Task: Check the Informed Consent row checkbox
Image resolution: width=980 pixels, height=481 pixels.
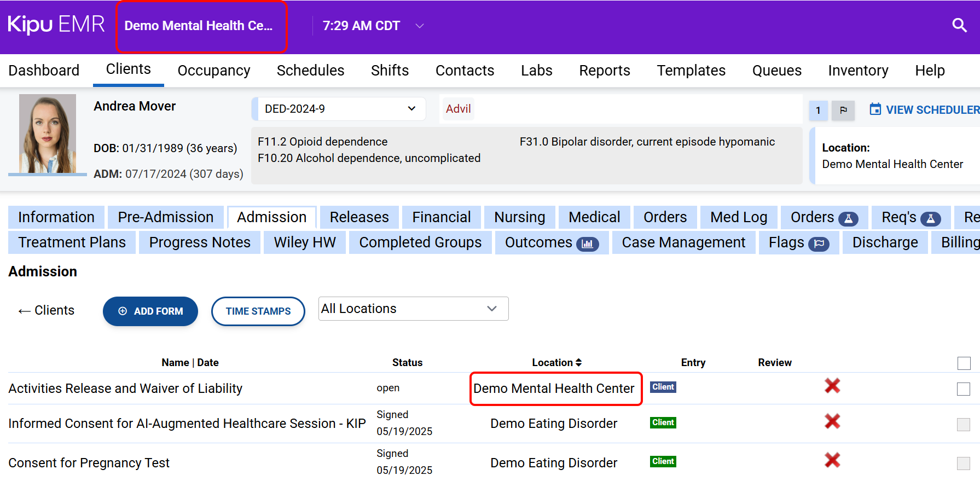Action: (963, 425)
